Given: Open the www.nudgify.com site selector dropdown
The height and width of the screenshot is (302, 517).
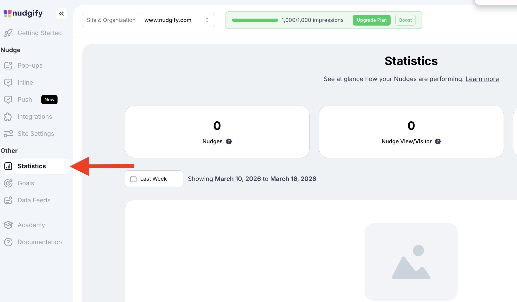Looking at the screenshot, I should coord(177,20).
